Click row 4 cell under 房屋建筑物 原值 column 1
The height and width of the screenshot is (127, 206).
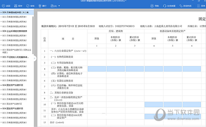(x=97, y=69)
